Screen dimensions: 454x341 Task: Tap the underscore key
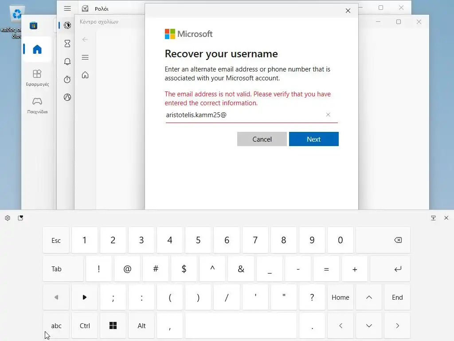point(269,269)
